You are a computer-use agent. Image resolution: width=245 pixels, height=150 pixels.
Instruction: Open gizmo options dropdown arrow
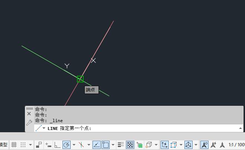(x=196, y=145)
